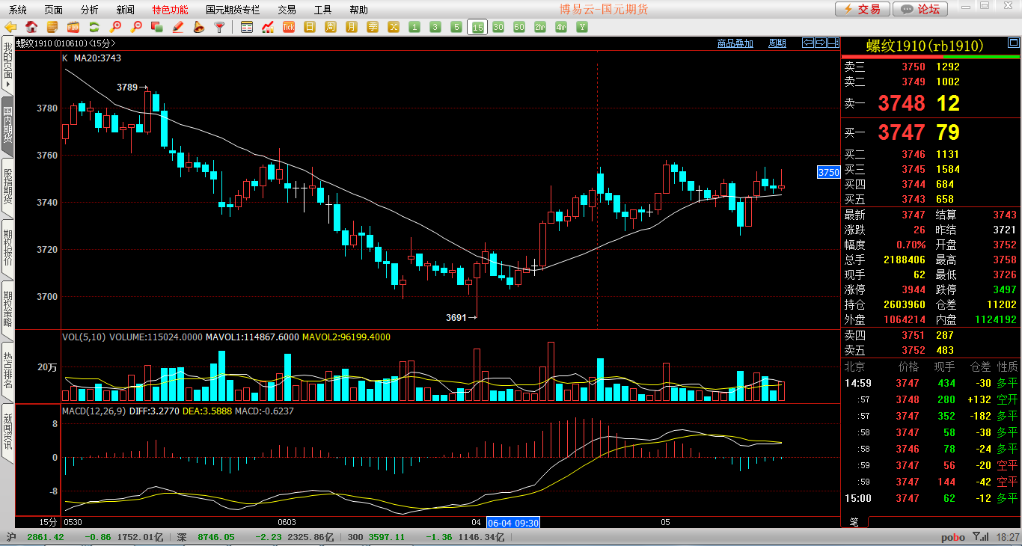Click the Home house icon in toolbar
1022x546 pixels.
coord(31,27)
